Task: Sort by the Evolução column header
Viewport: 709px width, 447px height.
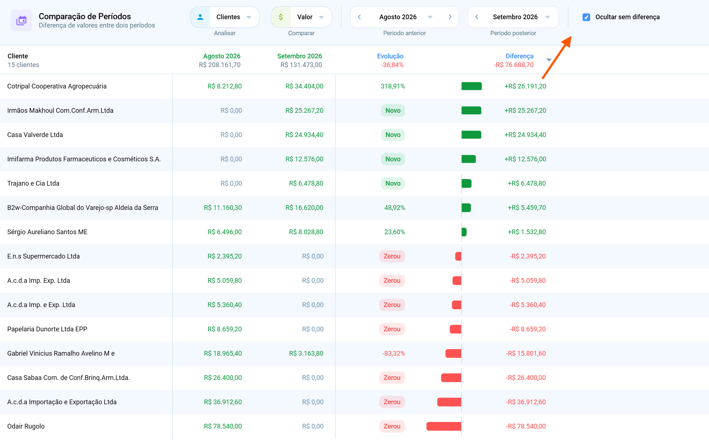Action: click(390, 56)
